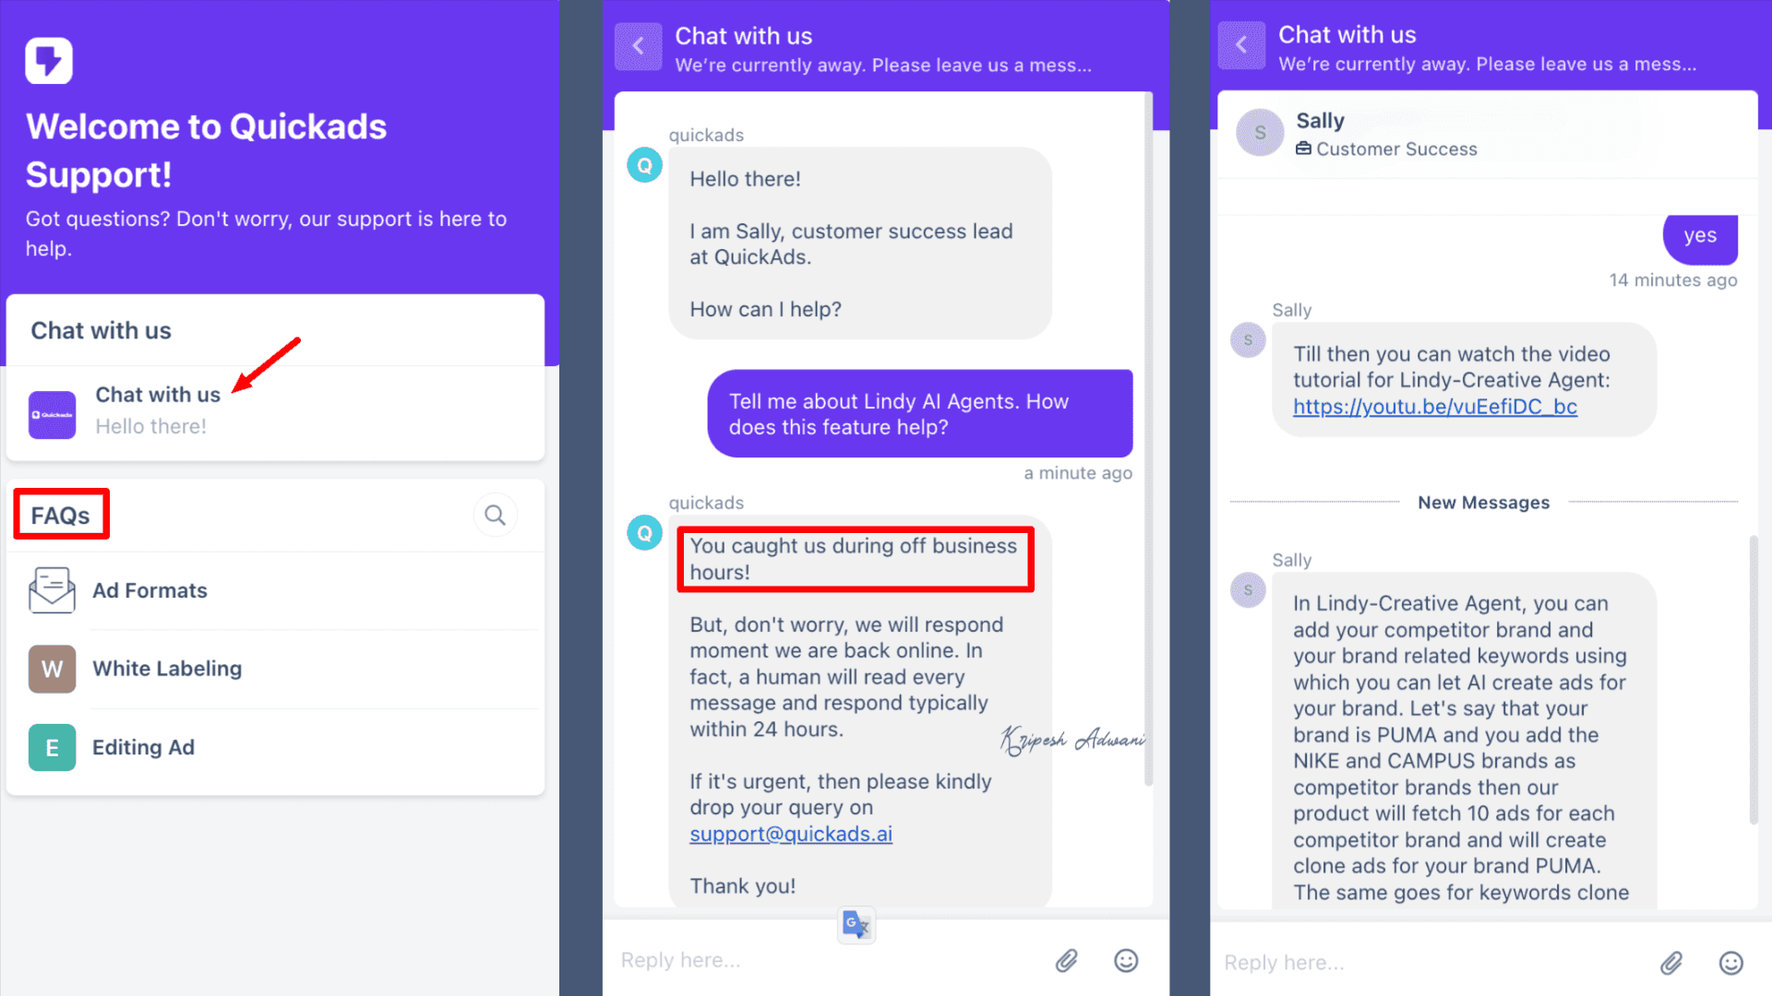This screenshot has width=1772, height=996.
Task: Open the emoji picker in middle chat
Action: tap(1126, 961)
